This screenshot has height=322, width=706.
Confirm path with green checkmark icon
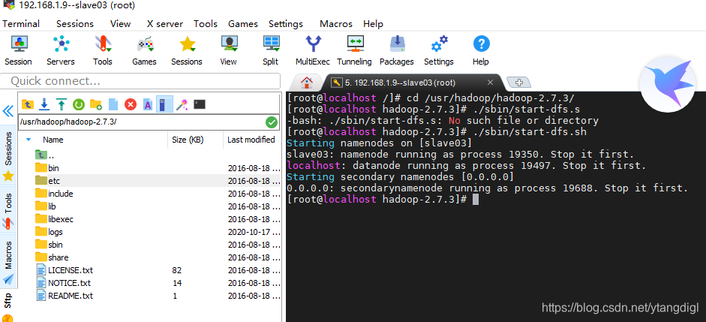[272, 122]
